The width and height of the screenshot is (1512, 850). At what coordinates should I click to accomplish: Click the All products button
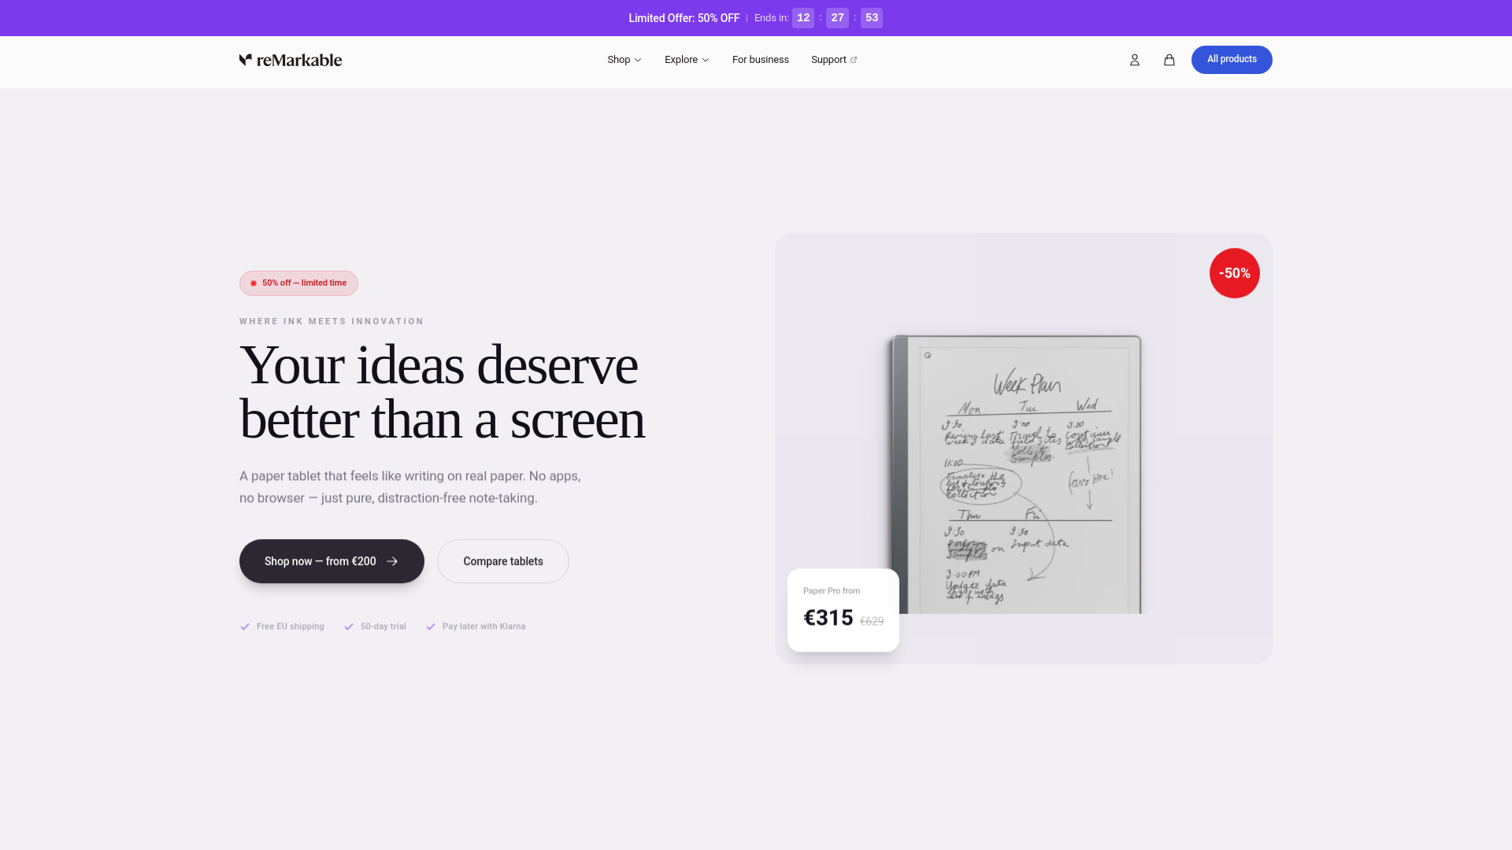[1232, 60]
